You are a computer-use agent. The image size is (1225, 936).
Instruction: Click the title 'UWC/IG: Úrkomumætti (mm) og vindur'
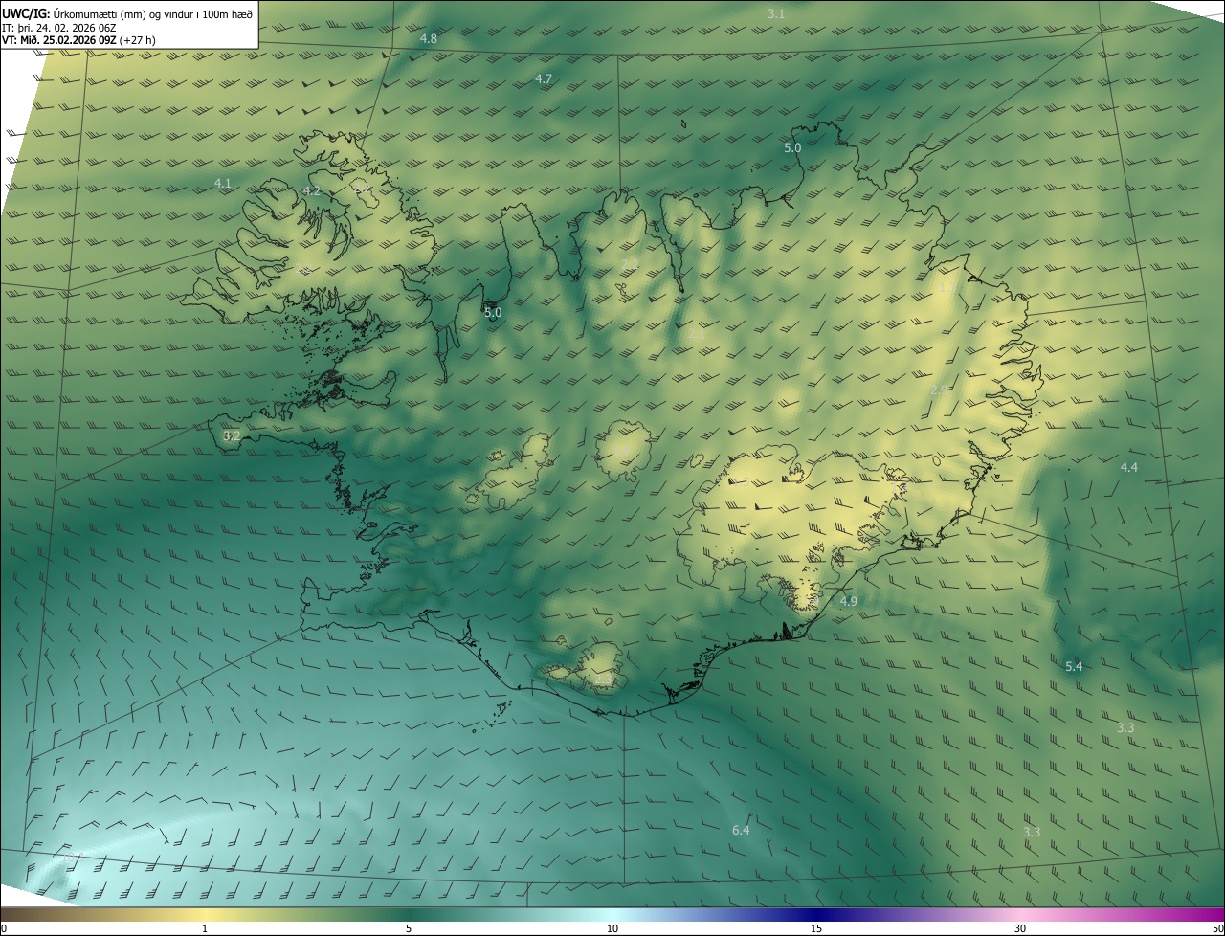[x=99, y=12]
